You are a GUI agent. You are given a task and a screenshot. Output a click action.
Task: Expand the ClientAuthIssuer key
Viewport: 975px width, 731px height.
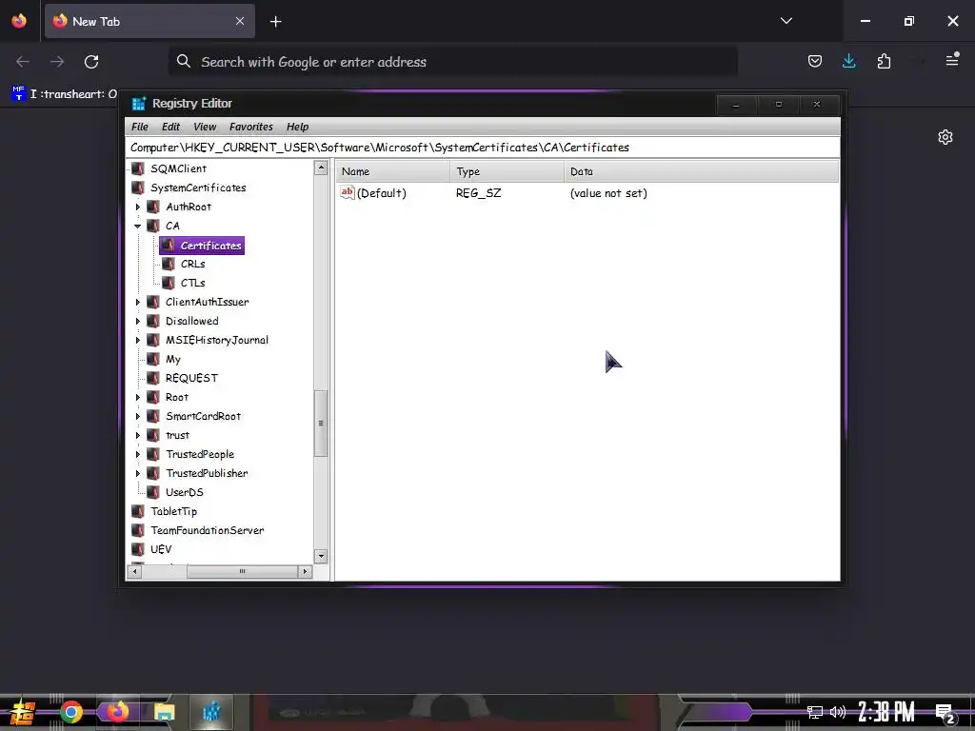coord(138,302)
